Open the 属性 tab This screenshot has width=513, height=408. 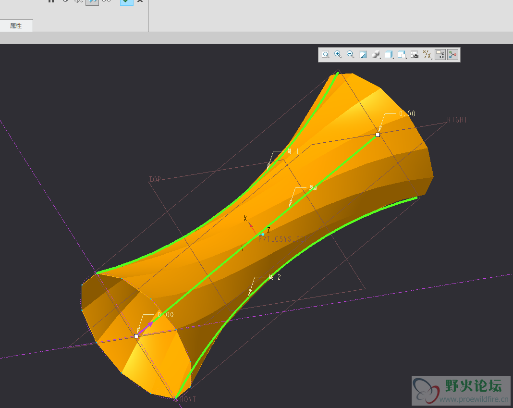[x=16, y=26]
